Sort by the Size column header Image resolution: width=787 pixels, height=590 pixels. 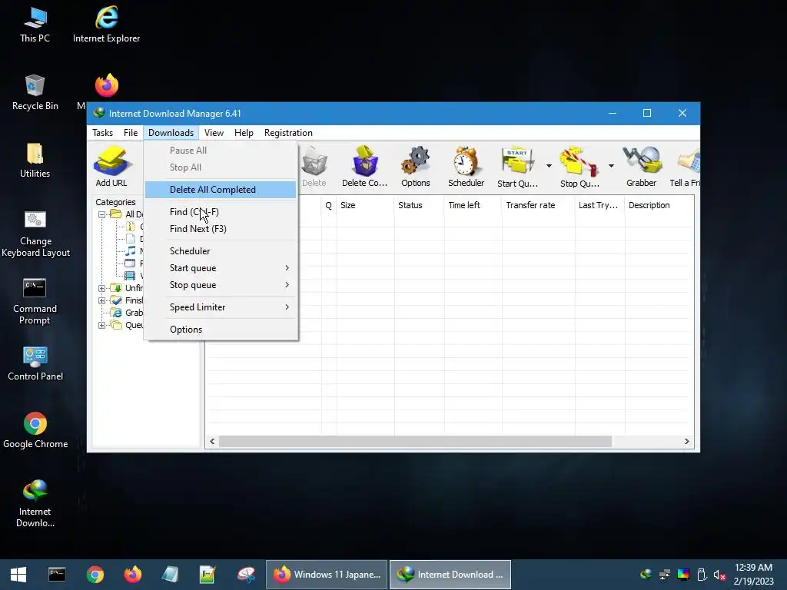tap(365, 205)
